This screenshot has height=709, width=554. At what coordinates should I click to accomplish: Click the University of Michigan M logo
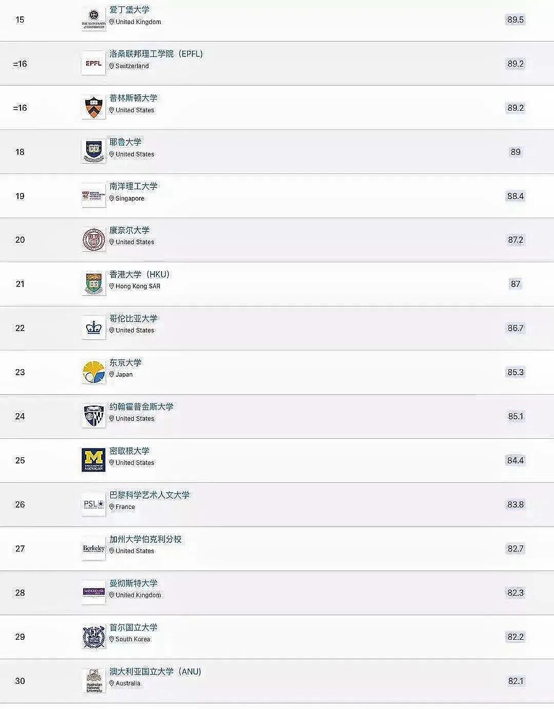tap(93, 460)
